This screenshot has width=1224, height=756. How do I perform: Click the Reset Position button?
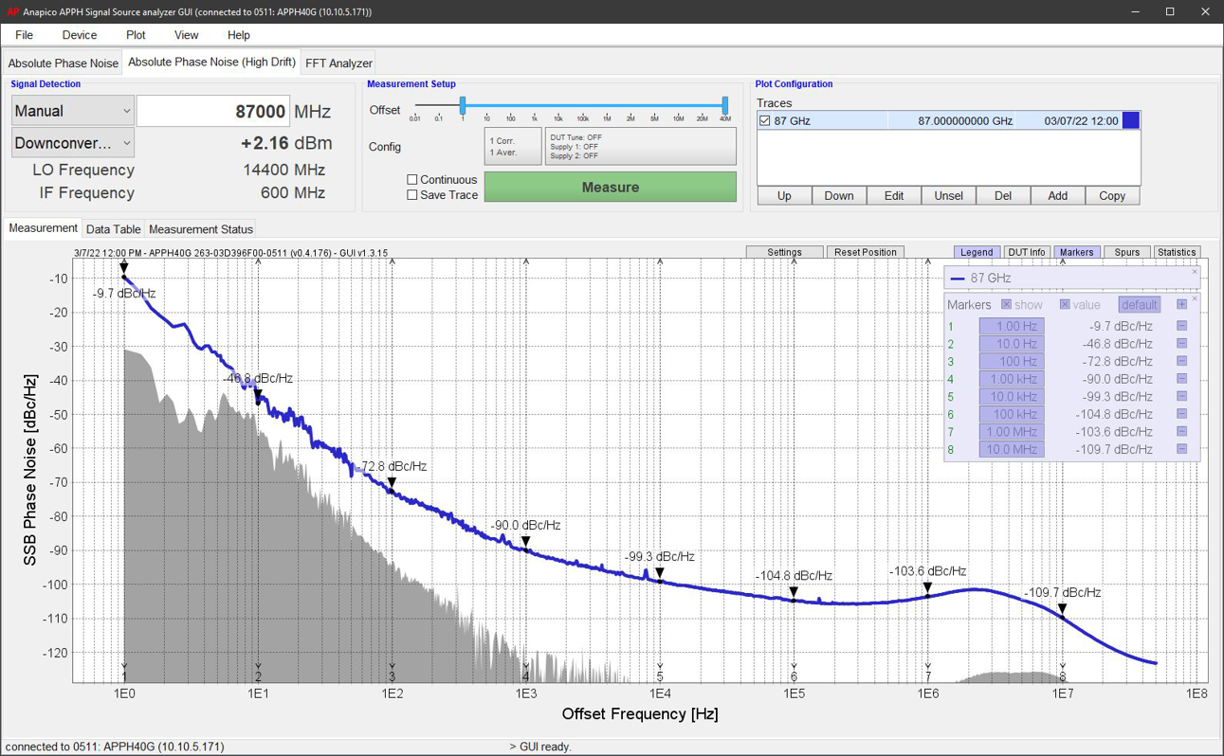(866, 252)
